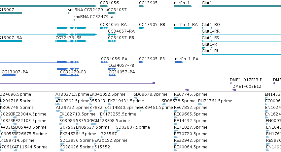
Task: Open EST RE67745.5prime
Action: coord(191,94)
